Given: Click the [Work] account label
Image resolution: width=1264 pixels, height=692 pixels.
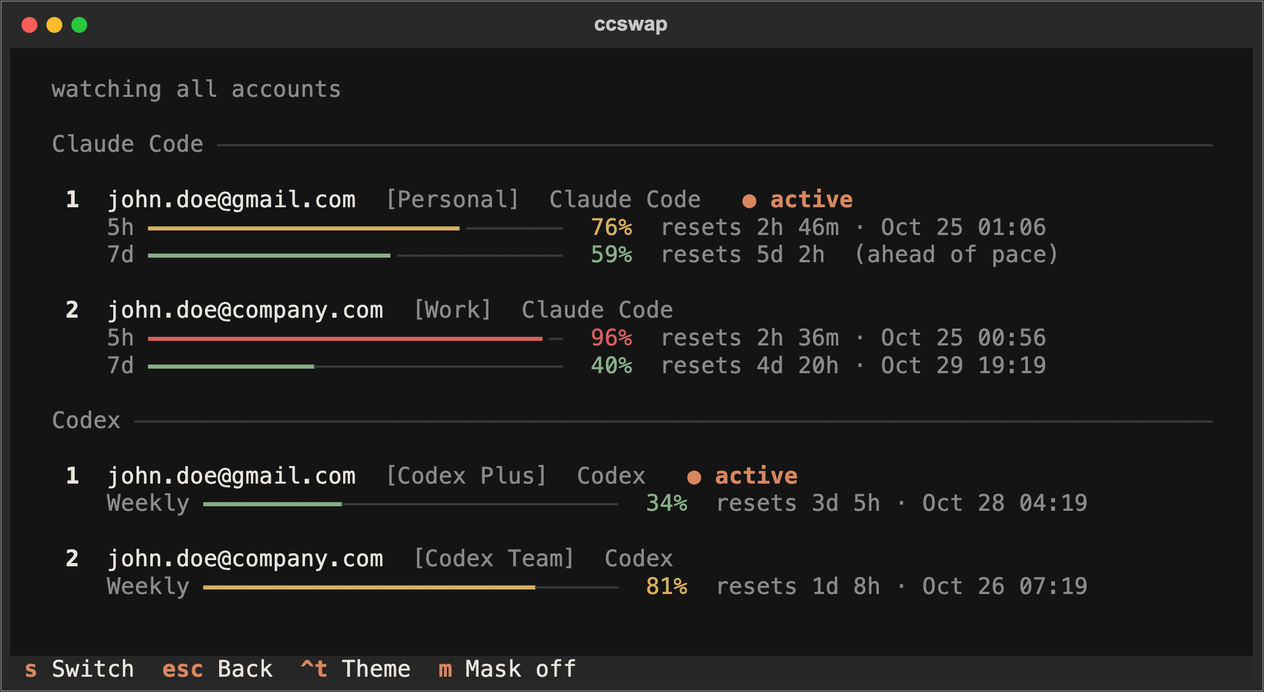Looking at the screenshot, I should (452, 310).
